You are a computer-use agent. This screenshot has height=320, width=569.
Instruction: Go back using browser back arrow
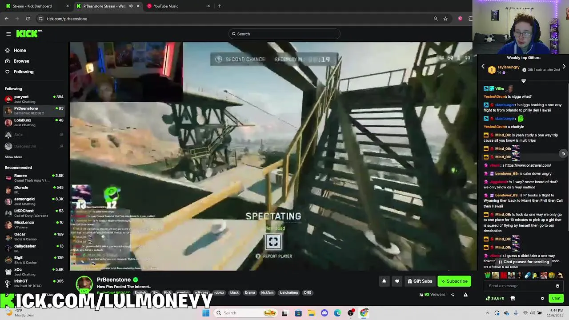7,19
